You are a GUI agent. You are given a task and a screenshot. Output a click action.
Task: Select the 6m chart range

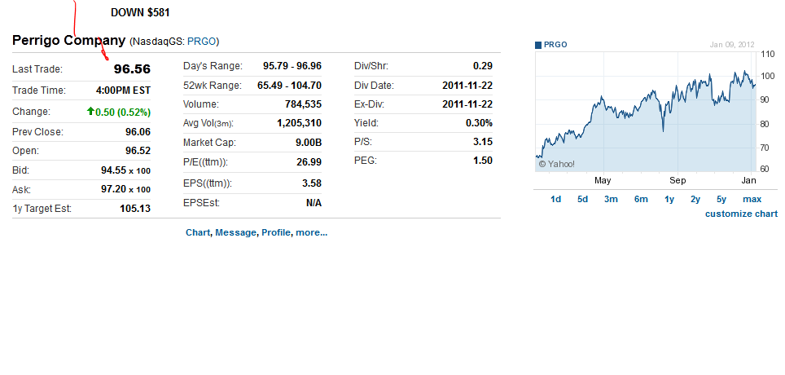[x=641, y=199]
